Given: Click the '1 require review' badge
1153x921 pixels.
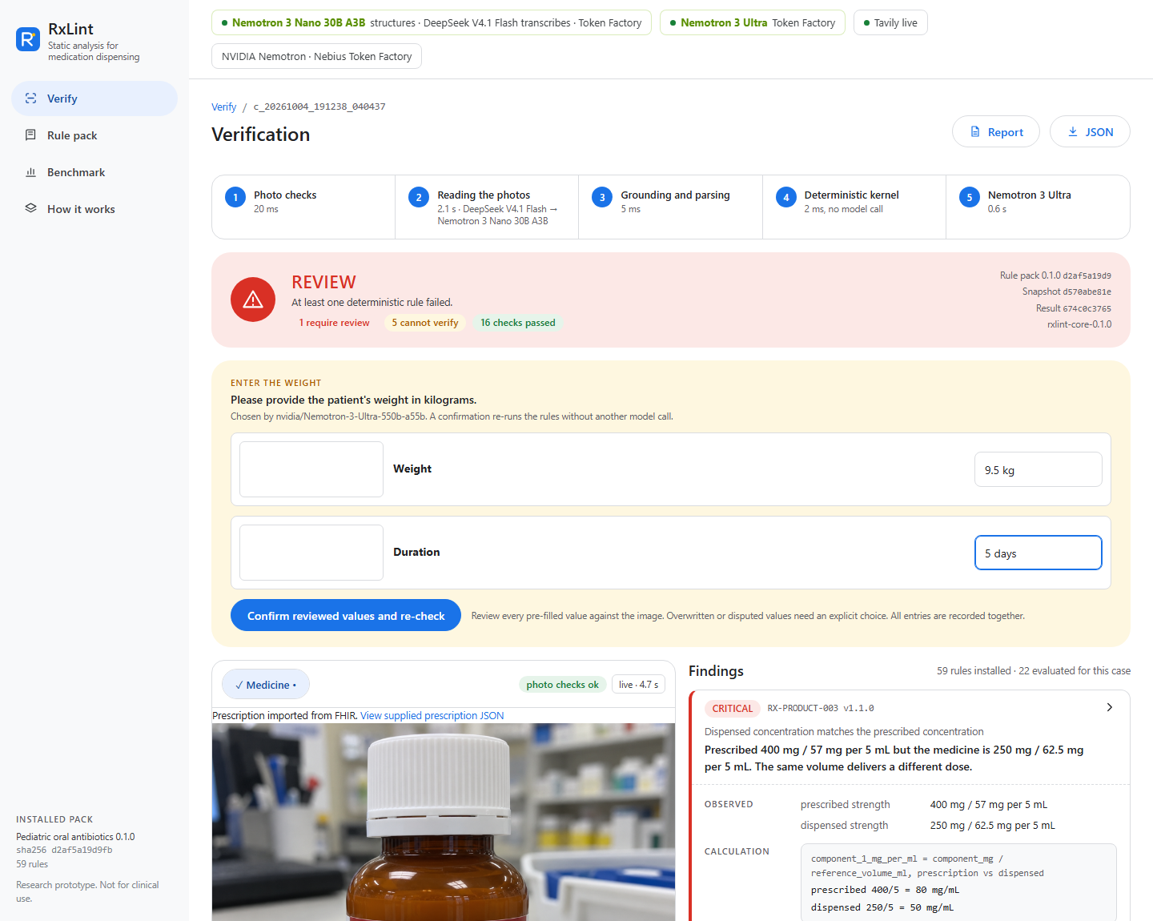Looking at the screenshot, I should click(x=335, y=323).
